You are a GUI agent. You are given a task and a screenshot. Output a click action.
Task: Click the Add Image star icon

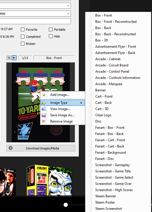click(44, 95)
